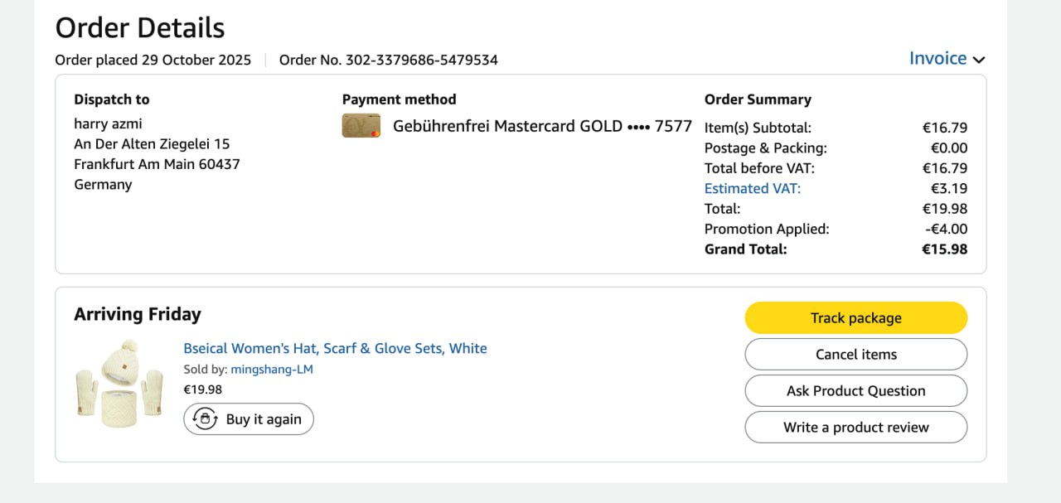The width and height of the screenshot is (1061, 503).
Task: Click the Arriving Friday heading
Action: [138, 314]
